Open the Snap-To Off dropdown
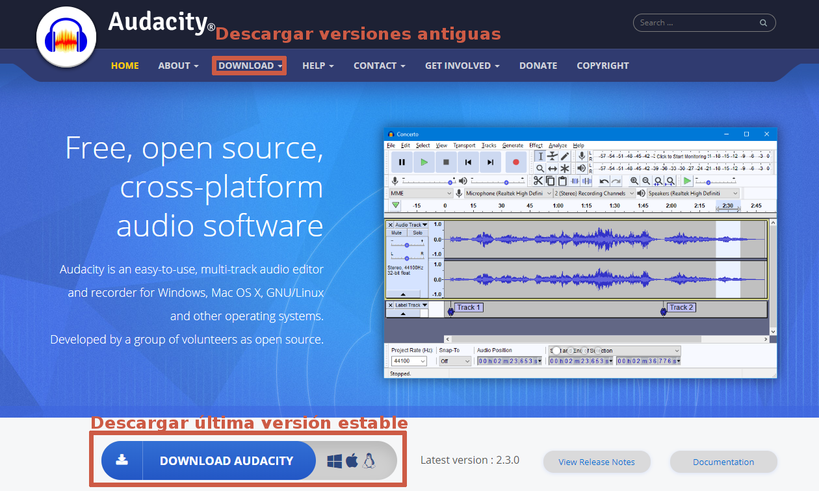 (455, 361)
